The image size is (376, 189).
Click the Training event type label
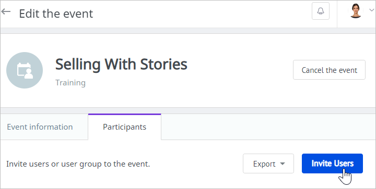(x=70, y=83)
